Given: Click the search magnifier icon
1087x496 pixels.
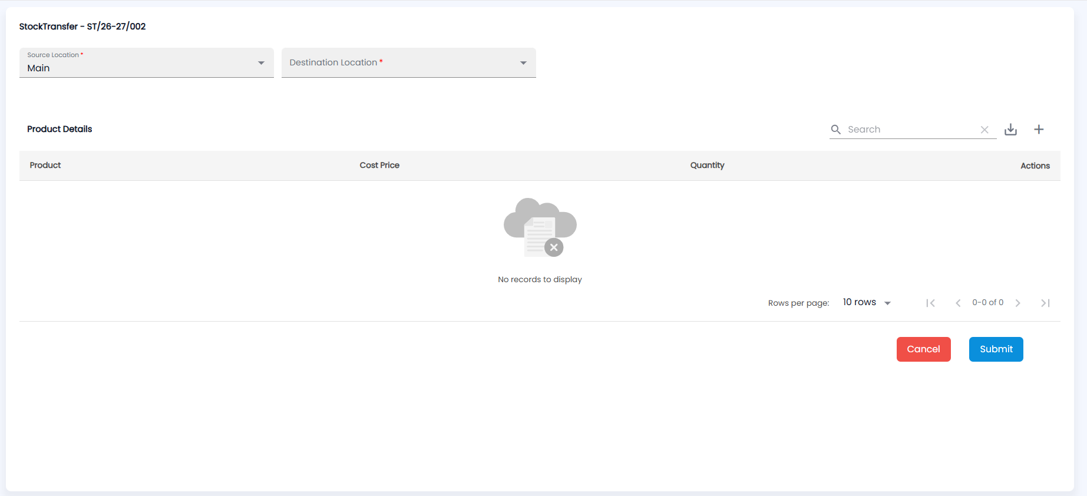Looking at the screenshot, I should pos(835,130).
